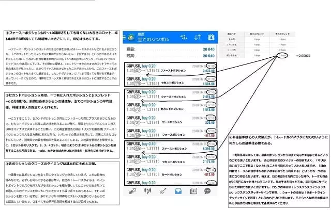Tap the sort arrows icon in header

[x=198, y=38]
